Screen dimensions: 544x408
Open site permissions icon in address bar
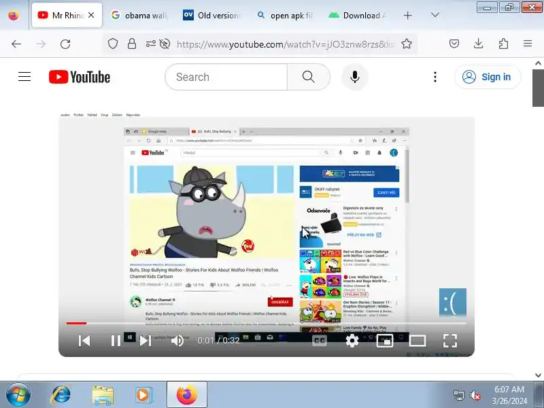tap(150, 44)
